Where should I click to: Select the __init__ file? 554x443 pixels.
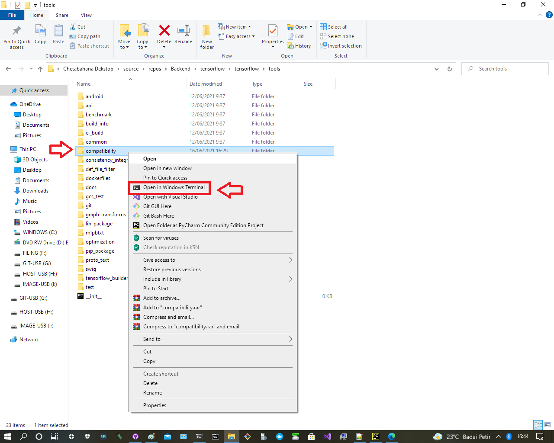pyautogui.click(x=93, y=296)
